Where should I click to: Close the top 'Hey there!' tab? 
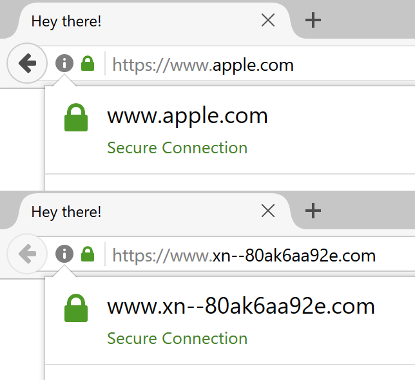[x=268, y=21]
